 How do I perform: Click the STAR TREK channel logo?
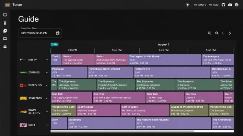tap(23, 98)
